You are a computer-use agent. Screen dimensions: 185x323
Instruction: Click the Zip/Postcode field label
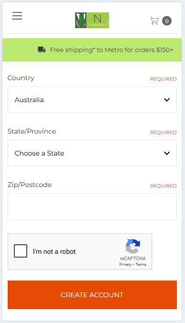30,185
